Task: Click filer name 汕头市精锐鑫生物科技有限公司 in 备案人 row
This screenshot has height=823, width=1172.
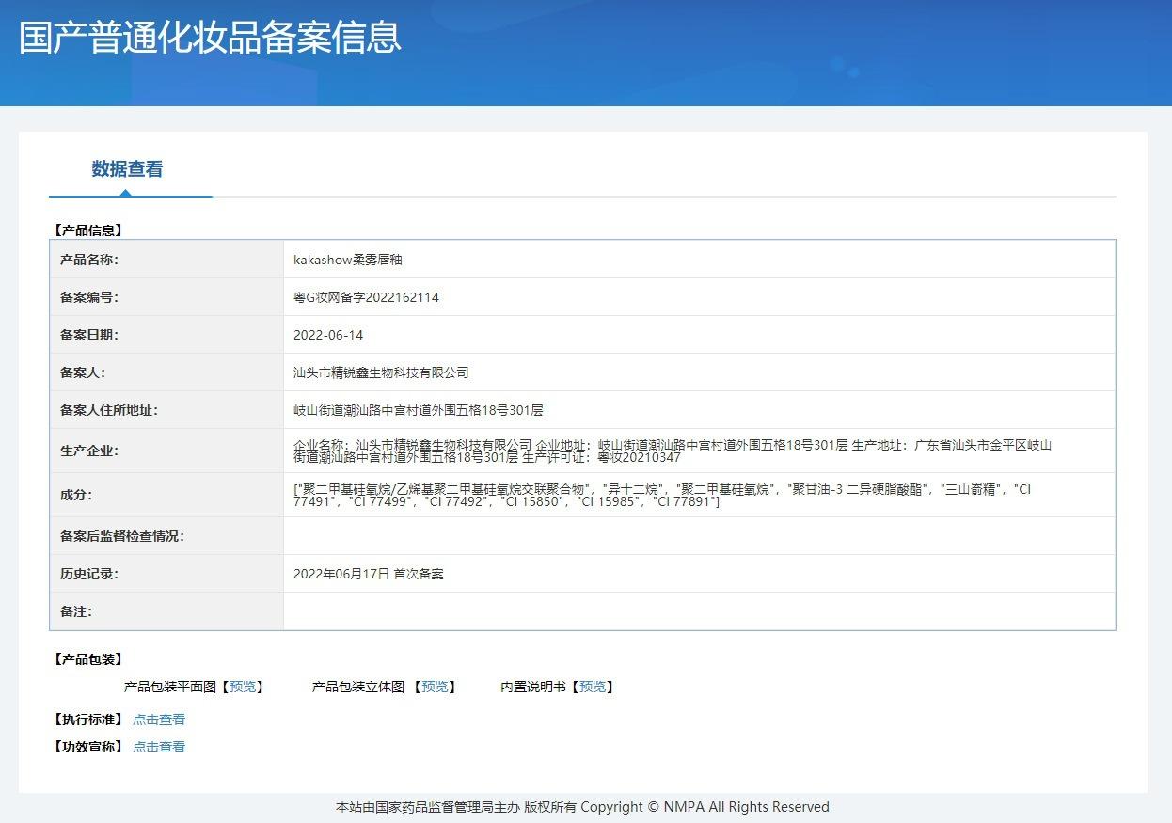Action: click(381, 372)
